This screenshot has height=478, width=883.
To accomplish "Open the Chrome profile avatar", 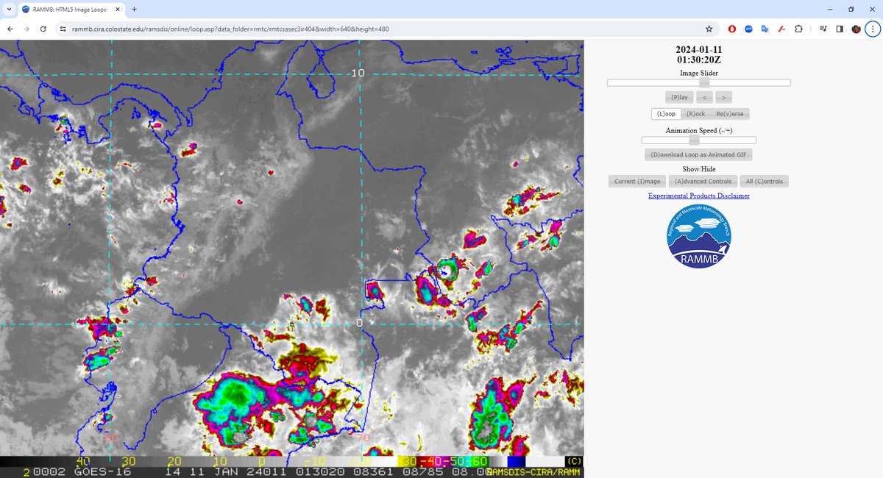I will point(857,29).
